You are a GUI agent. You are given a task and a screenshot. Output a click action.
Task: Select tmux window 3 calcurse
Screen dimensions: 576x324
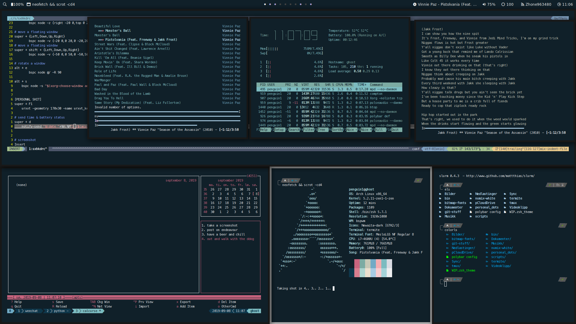88,311
